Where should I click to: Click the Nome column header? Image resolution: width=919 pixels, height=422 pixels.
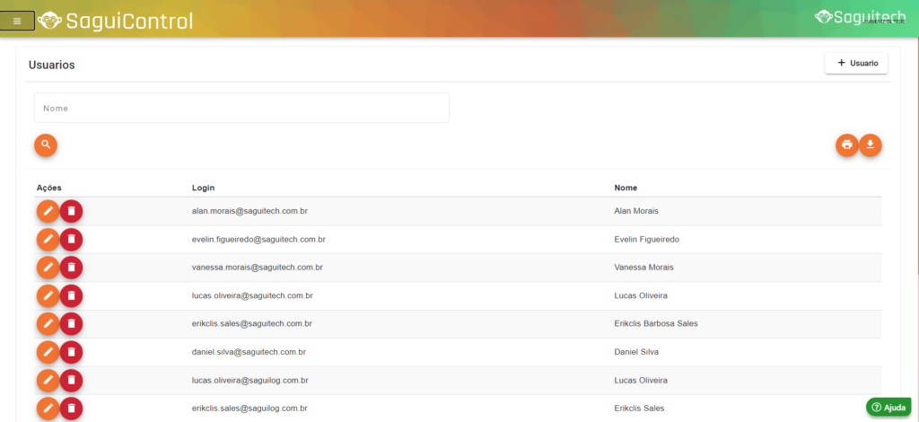(x=626, y=188)
